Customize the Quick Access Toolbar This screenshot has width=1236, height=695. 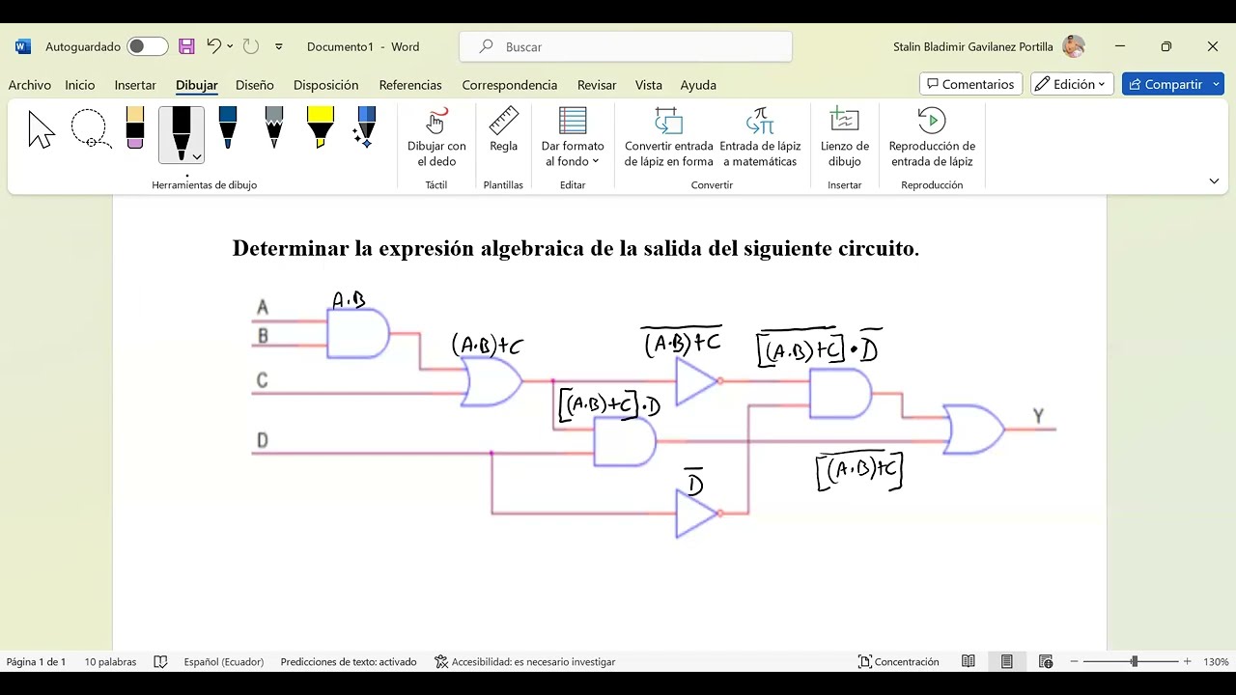[279, 46]
